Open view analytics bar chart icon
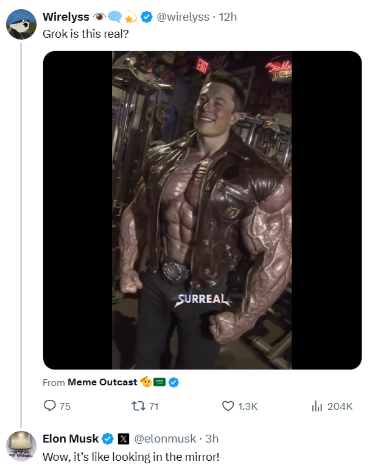 coord(316,406)
